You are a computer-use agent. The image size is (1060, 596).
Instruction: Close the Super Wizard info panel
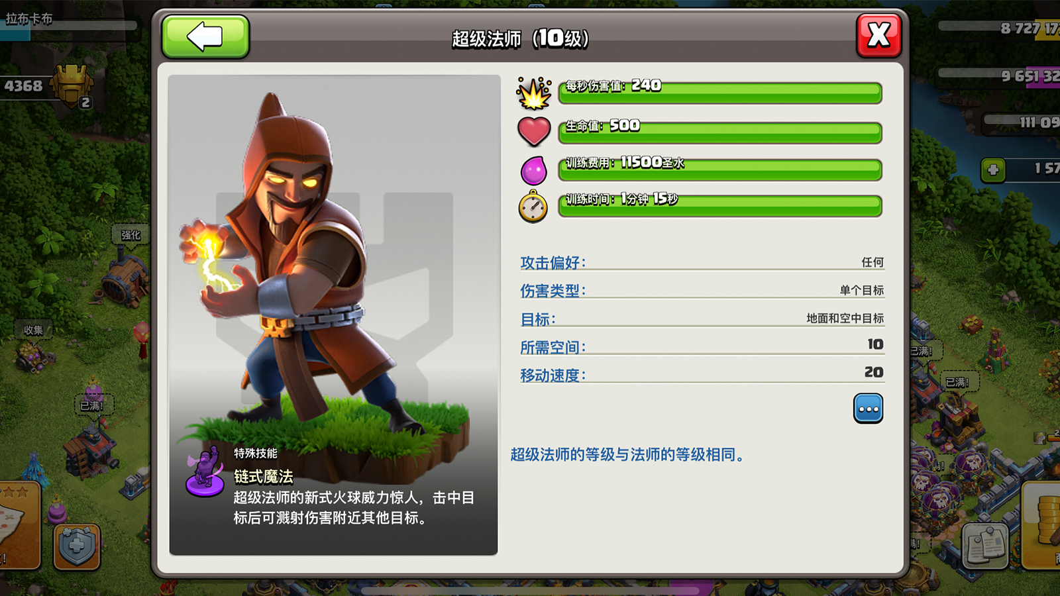coord(878,35)
